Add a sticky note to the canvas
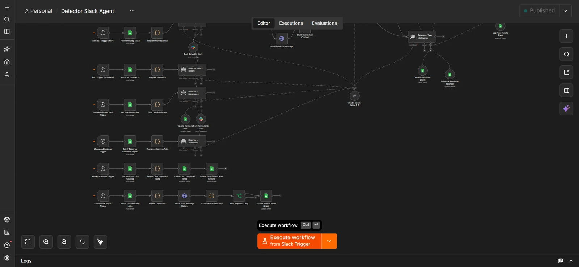579x267 pixels. pyautogui.click(x=566, y=72)
